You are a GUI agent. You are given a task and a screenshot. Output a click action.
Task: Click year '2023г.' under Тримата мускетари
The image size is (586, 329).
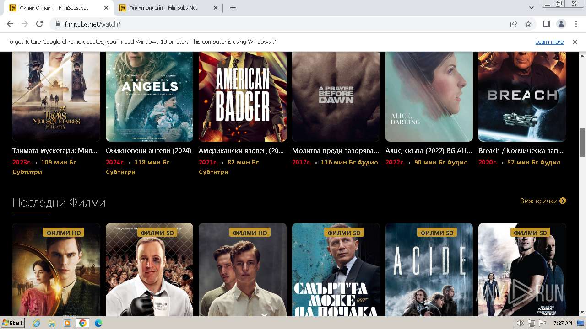click(x=22, y=162)
